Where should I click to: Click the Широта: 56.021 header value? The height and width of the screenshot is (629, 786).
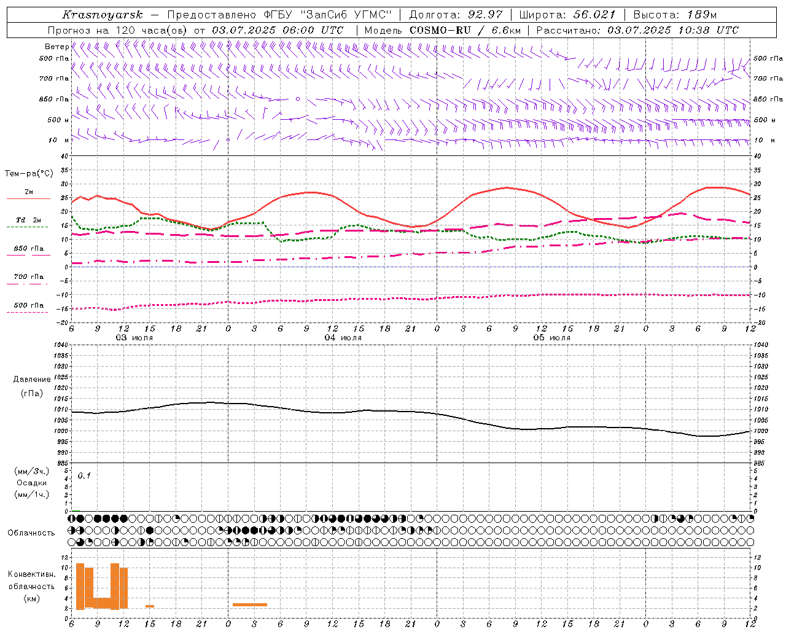point(567,15)
